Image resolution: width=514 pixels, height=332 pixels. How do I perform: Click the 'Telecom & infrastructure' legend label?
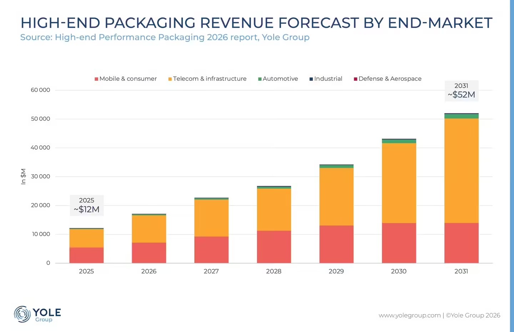tap(210, 79)
